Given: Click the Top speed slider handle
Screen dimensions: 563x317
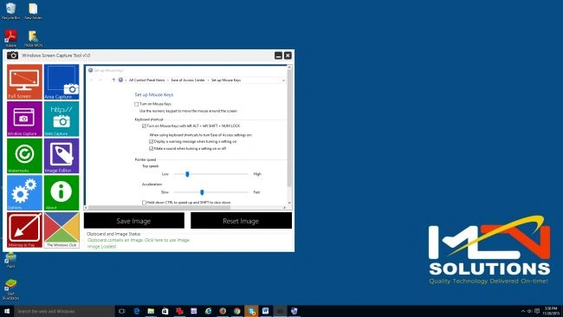Looking at the screenshot, I should tap(187, 174).
